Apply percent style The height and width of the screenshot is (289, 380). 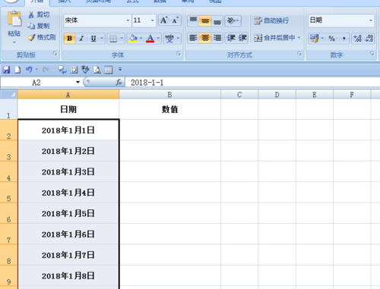[x=331, y=39]
